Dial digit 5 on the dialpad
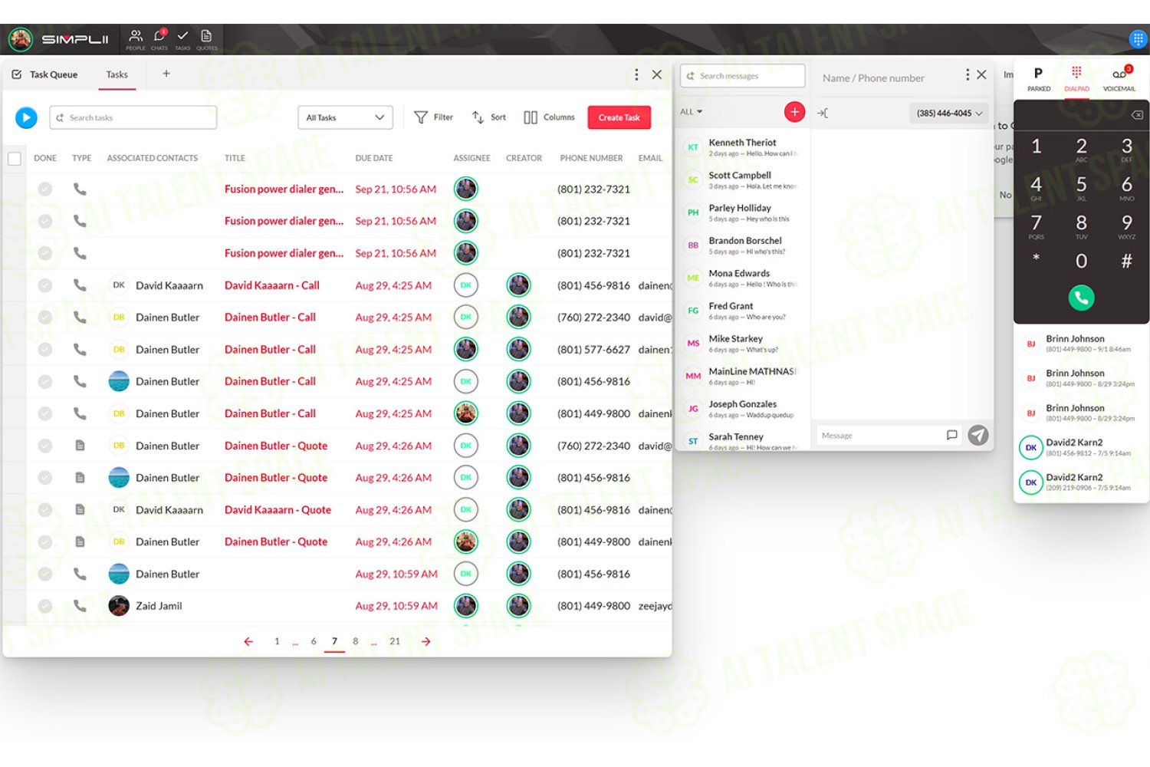This screenshot has width=1150, height=767. (1081, 187)
